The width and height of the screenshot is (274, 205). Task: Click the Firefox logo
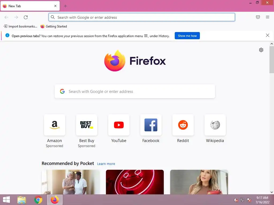[135, 61]
